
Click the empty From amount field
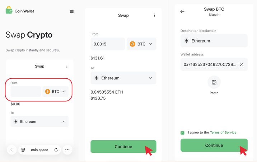point(25,92)
